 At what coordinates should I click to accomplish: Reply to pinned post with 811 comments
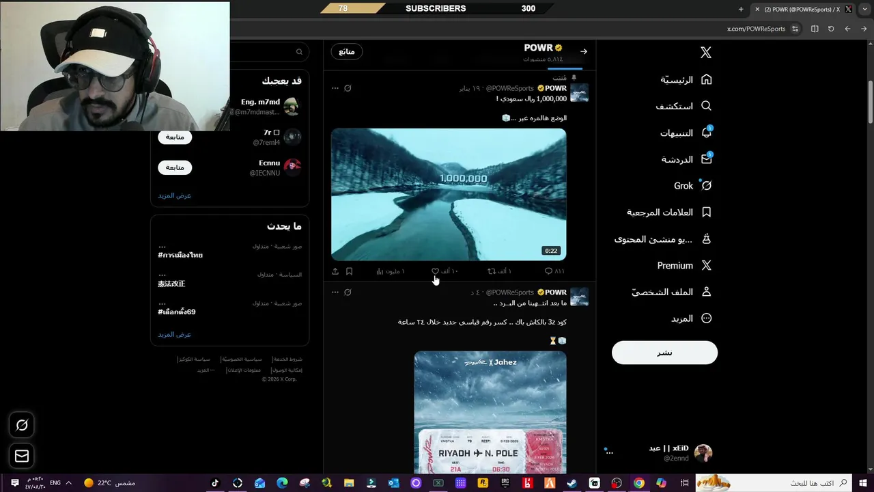click(x=554, y=271)
